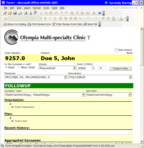Open the Table menu
Viewport: 144px width, 148px height.
tap(54, 8)
